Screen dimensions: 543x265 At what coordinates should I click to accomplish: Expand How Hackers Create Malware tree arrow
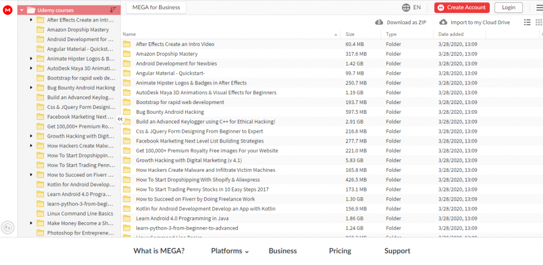pos(31,146)
